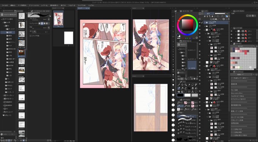Expand the 単色パターン material folder
This screenshot has width=258, height=142.
point(3,99)
